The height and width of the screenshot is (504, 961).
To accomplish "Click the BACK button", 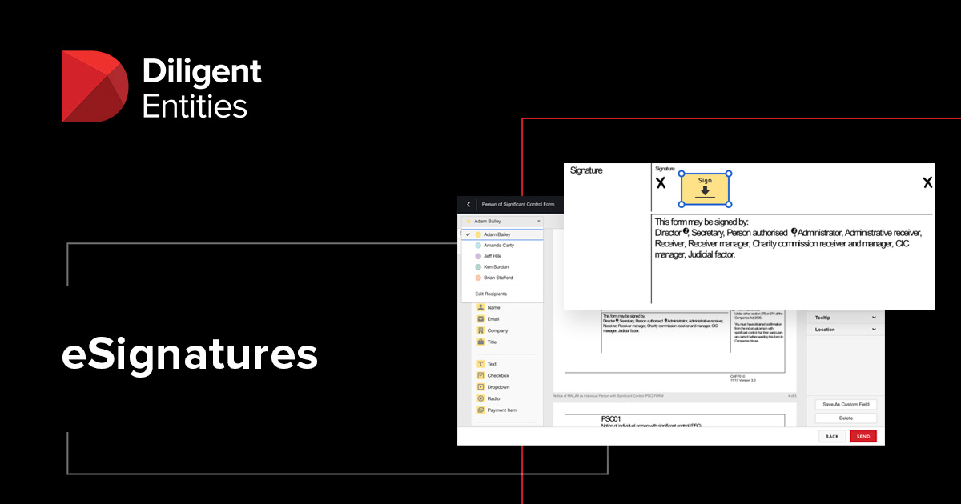I will (832, 436).
